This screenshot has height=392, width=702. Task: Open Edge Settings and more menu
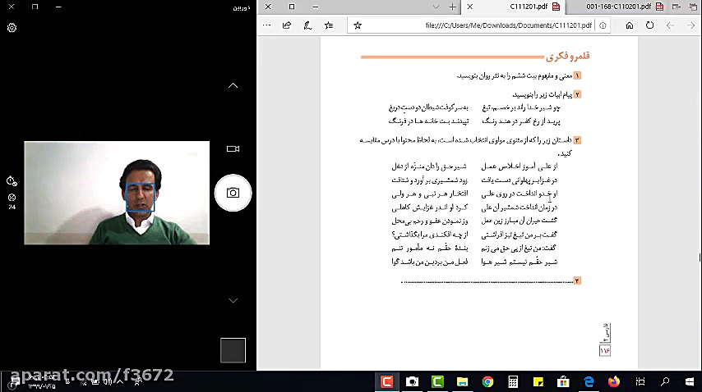click(267, 25)
